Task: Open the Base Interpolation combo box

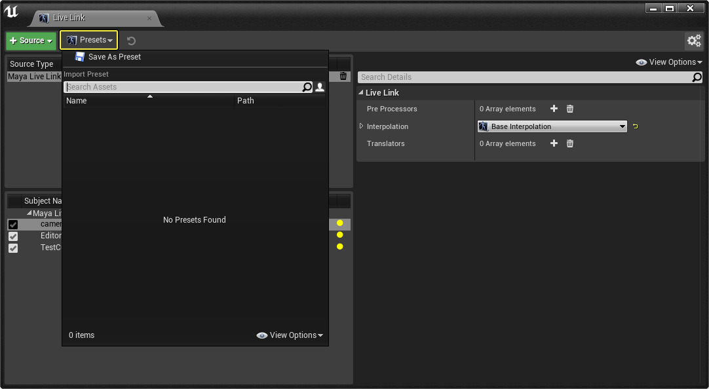Action: pos(552,126)
